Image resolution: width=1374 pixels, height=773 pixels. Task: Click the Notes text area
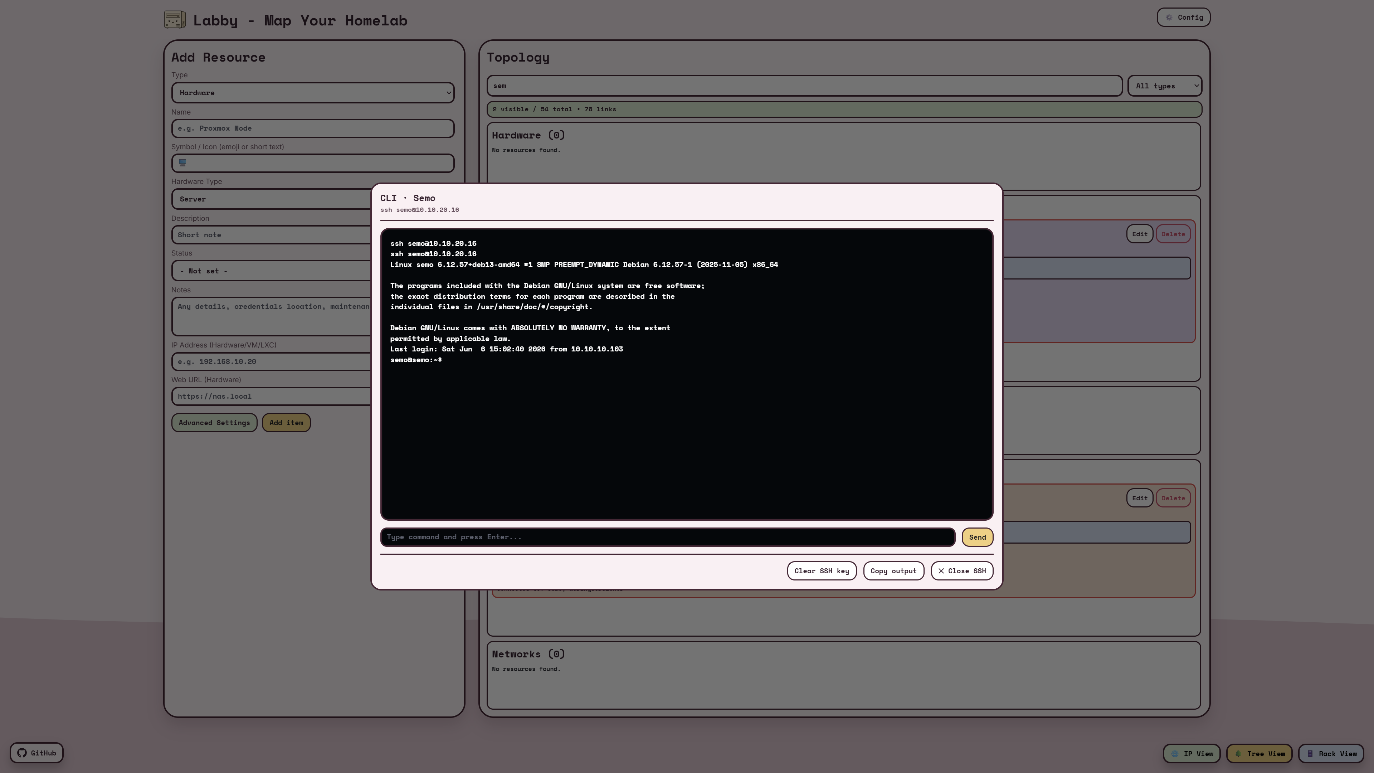tap(272, 316)
